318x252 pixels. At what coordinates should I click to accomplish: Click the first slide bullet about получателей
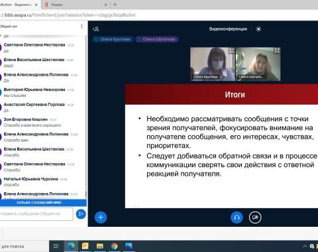click(230, 132)
